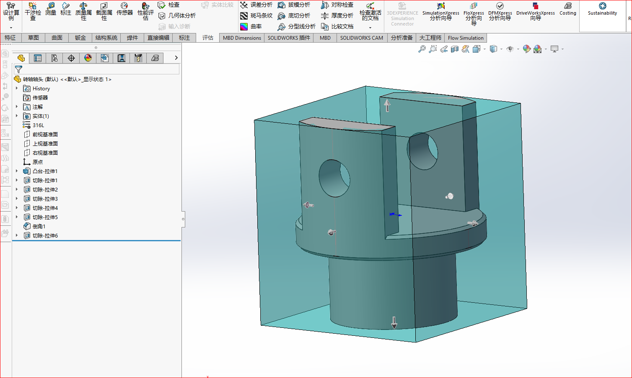The image size is (632, 378).
Task: Open the Sustainability tool
Action: click(602, 9)
